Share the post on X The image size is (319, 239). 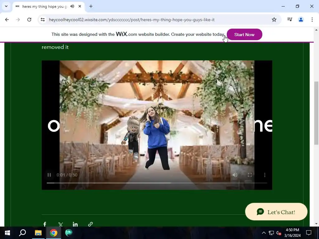coord(60,224)
